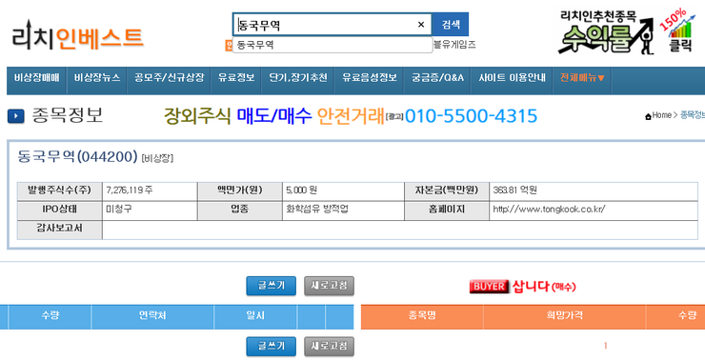Image resolution: width=705 pixels, height=361 pixels.
Task: Open the 사이트 이용안내 menu
Action: pos(513,78)
